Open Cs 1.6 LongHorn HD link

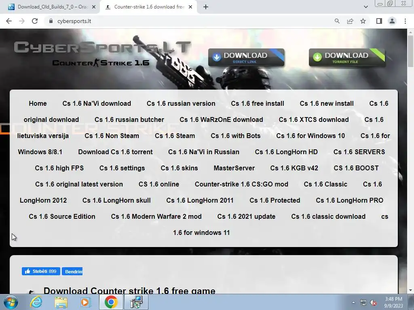(x=286, y=152)
